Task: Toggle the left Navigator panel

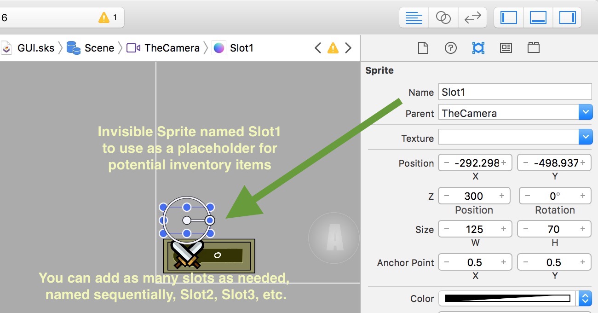Action: click(x=508, y=18)
